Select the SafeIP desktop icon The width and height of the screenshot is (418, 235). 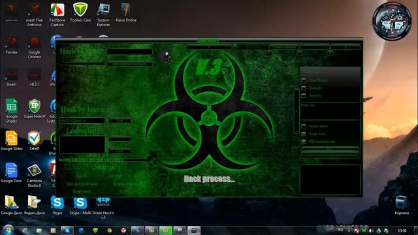(x=34, y=141)
